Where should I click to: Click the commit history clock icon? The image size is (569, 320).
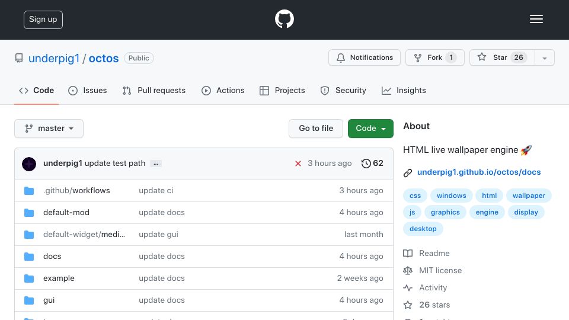click(x=366, y=164)
